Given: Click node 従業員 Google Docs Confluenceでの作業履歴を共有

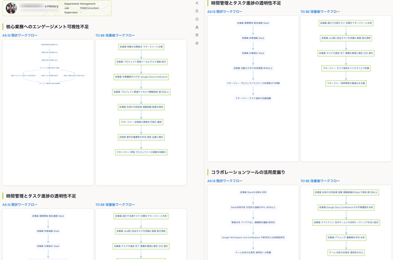Looking at the screenshot, I should (x=346, y=208).
